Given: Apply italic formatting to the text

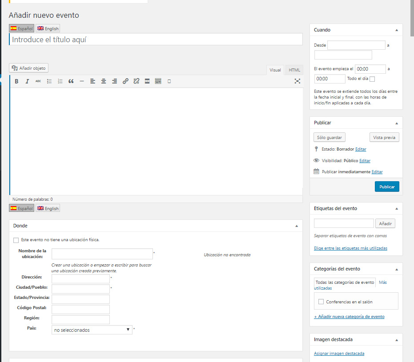Looking at the screenshot, I should [x=27, y=81].
